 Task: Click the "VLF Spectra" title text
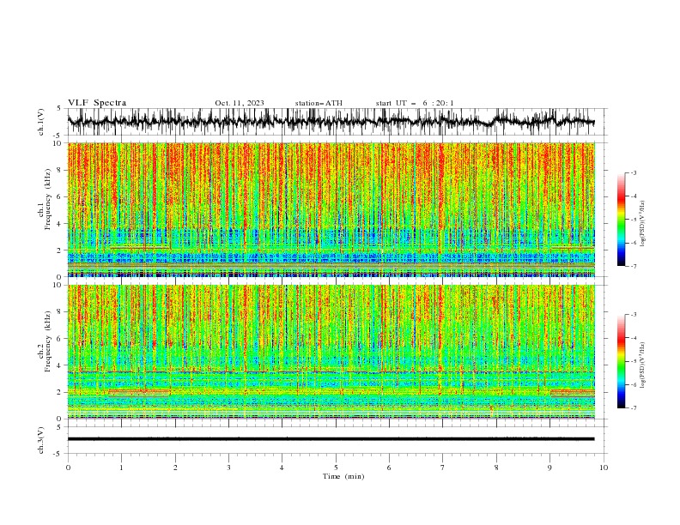pyautogui.click(x=97, y=103)
